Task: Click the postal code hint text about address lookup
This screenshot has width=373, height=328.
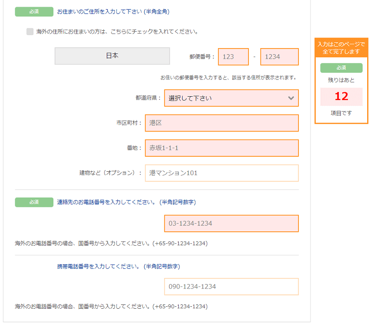Action: [228, 77]
